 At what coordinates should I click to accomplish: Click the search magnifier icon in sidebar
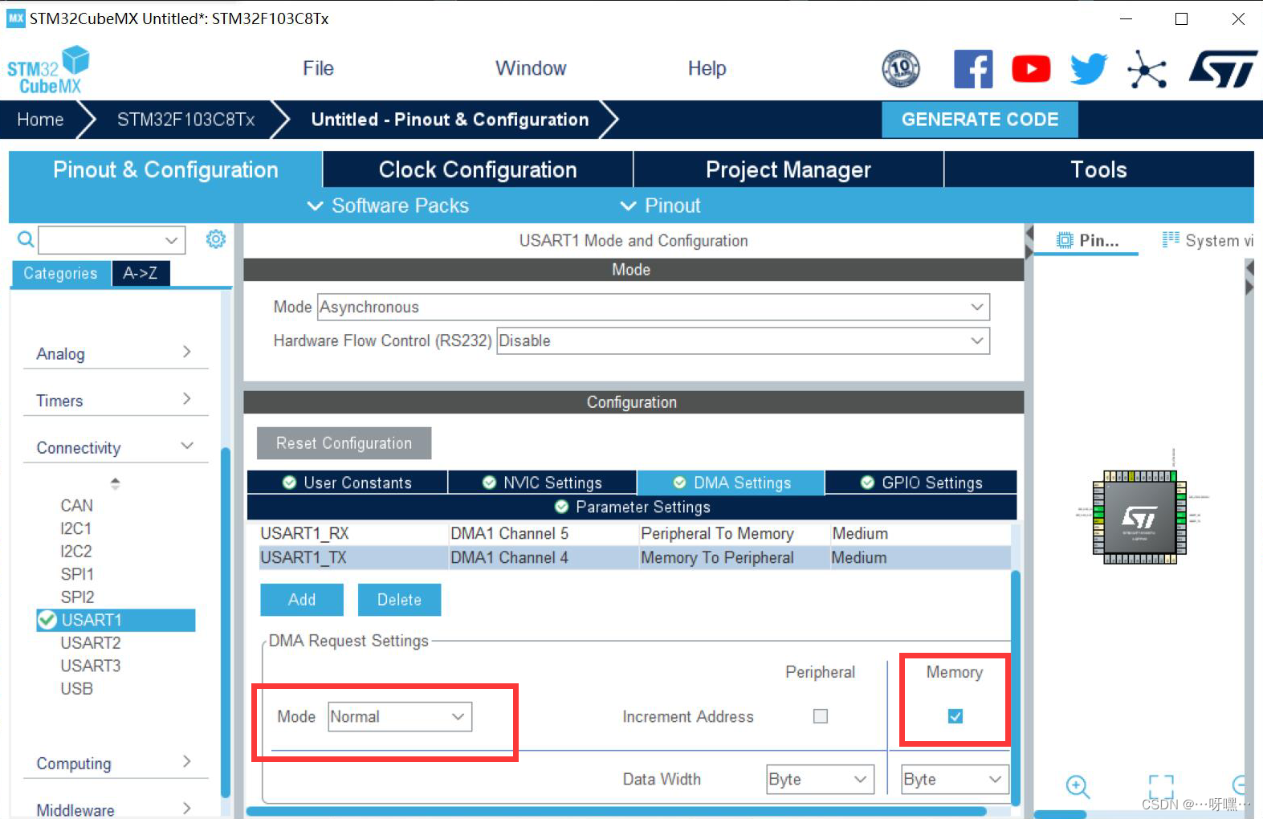coord(26,239)
